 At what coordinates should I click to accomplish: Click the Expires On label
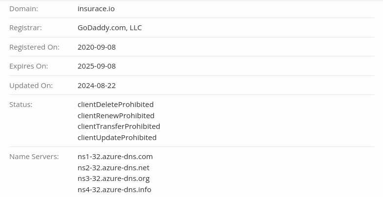point(28,66)
